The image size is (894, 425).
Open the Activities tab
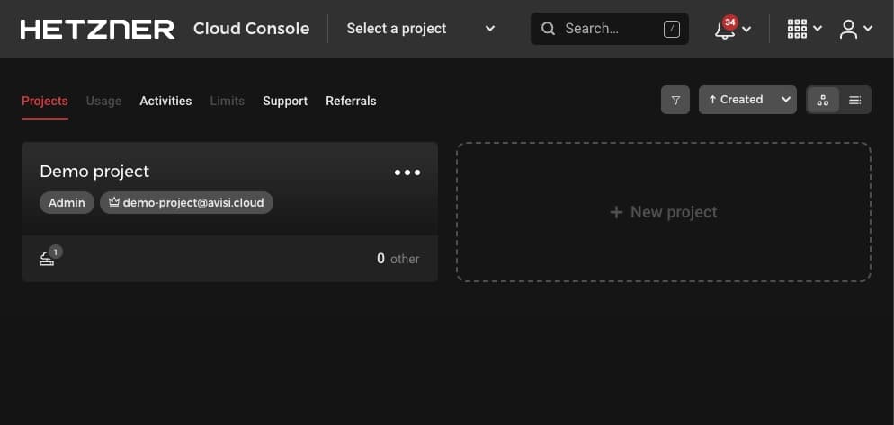coord(165,101)
